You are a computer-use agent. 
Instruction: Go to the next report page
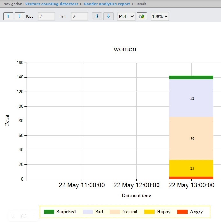pyautogui.click(x=97, y=16)
